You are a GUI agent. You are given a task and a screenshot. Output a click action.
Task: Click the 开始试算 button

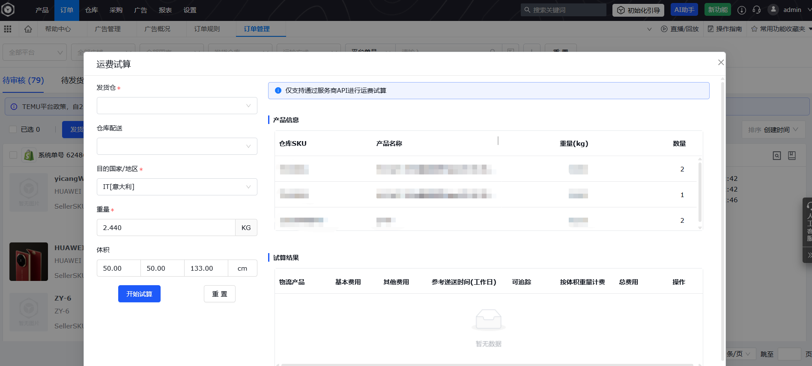click(x=139, y=294)
